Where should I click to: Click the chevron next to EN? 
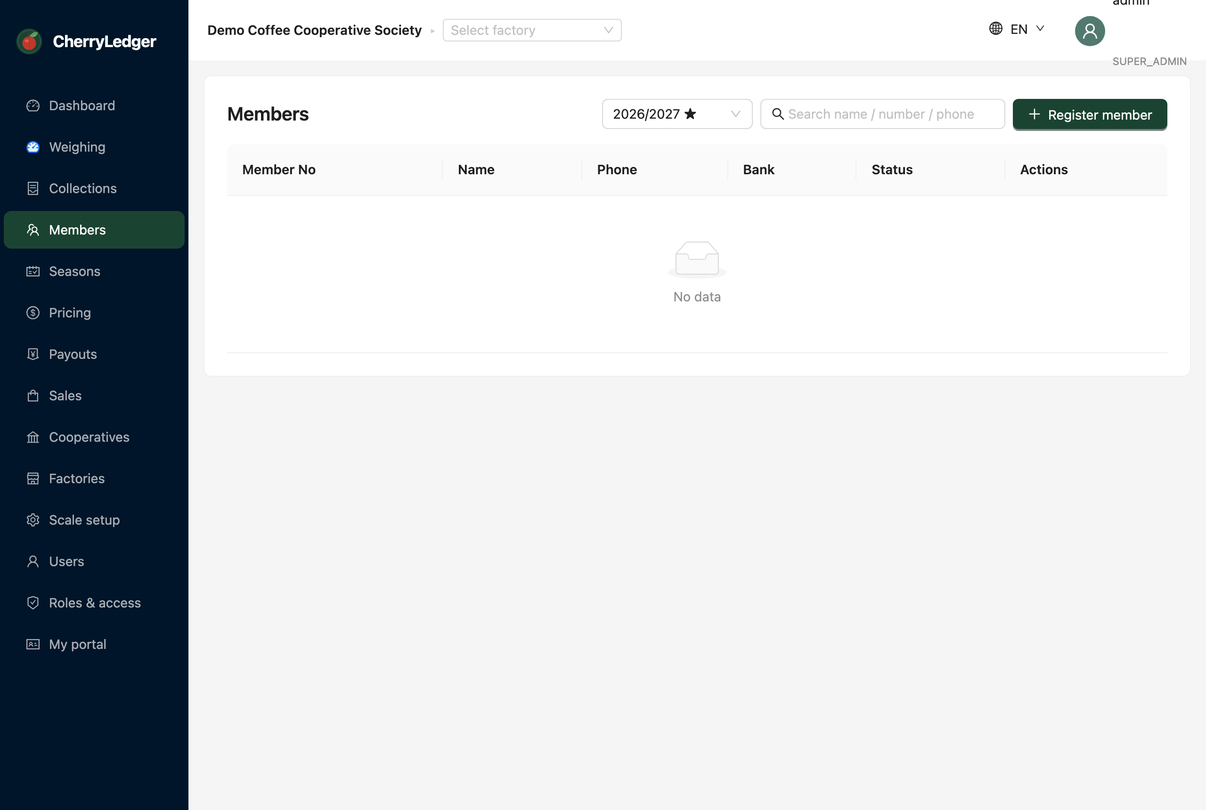coord(1040,28)
